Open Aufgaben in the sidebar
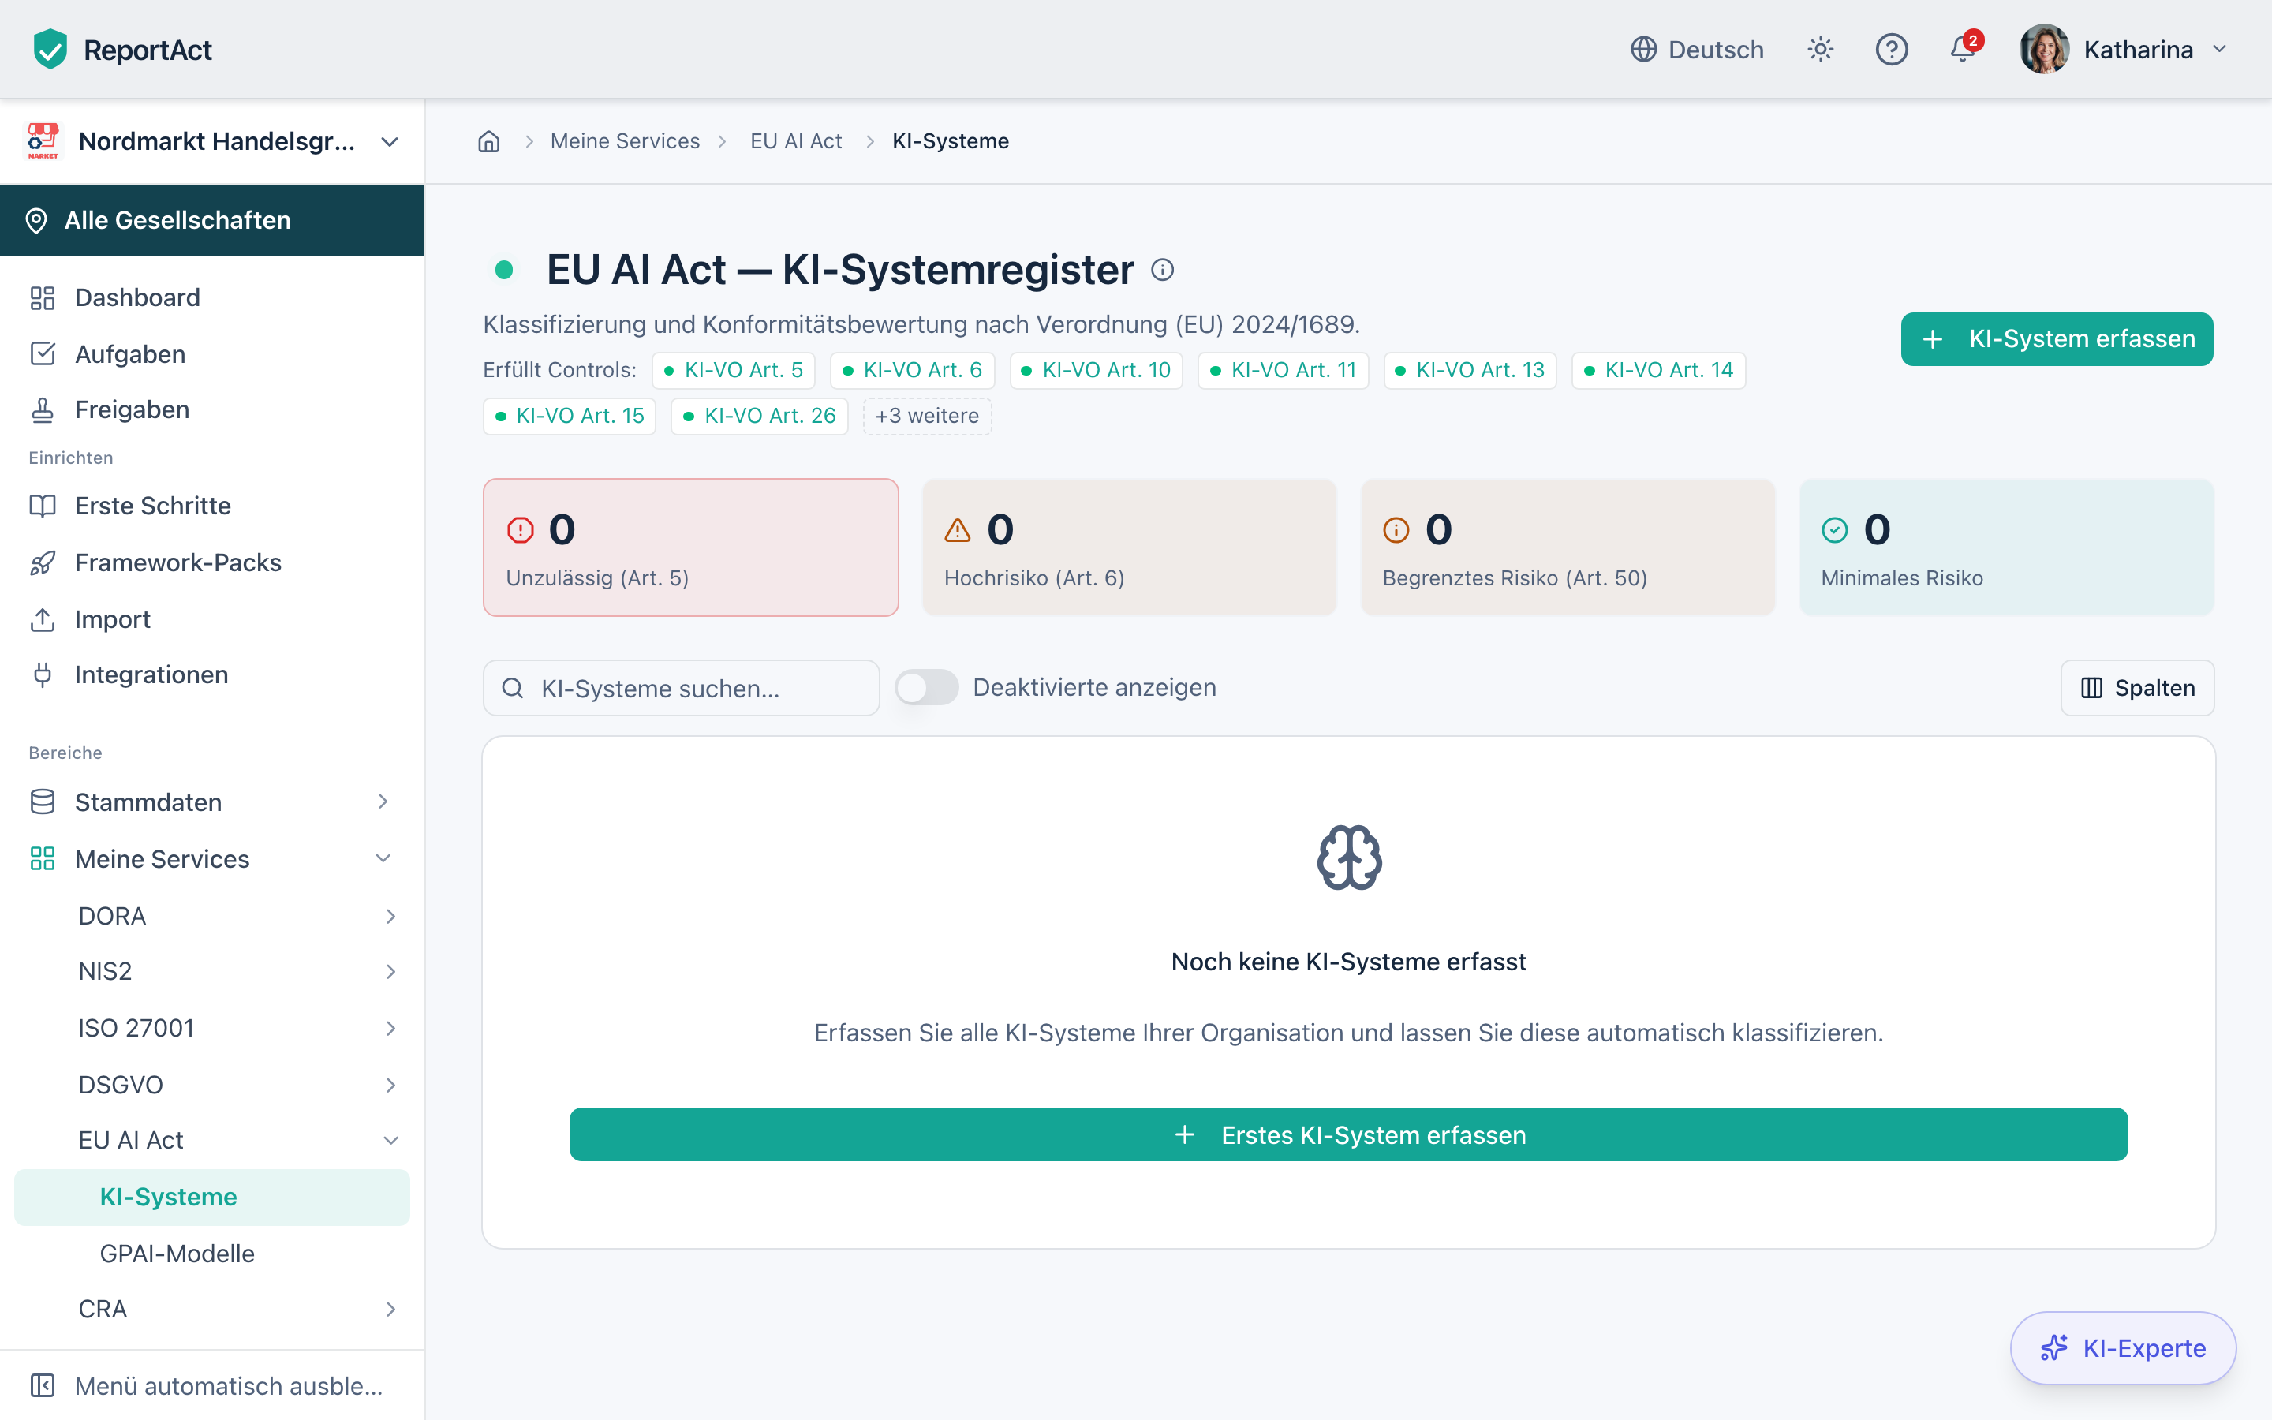The height and width of the screenshot is (1420, 2272). tap(212, 354)
